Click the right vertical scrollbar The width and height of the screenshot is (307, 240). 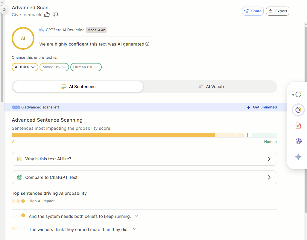coord(306,120)
